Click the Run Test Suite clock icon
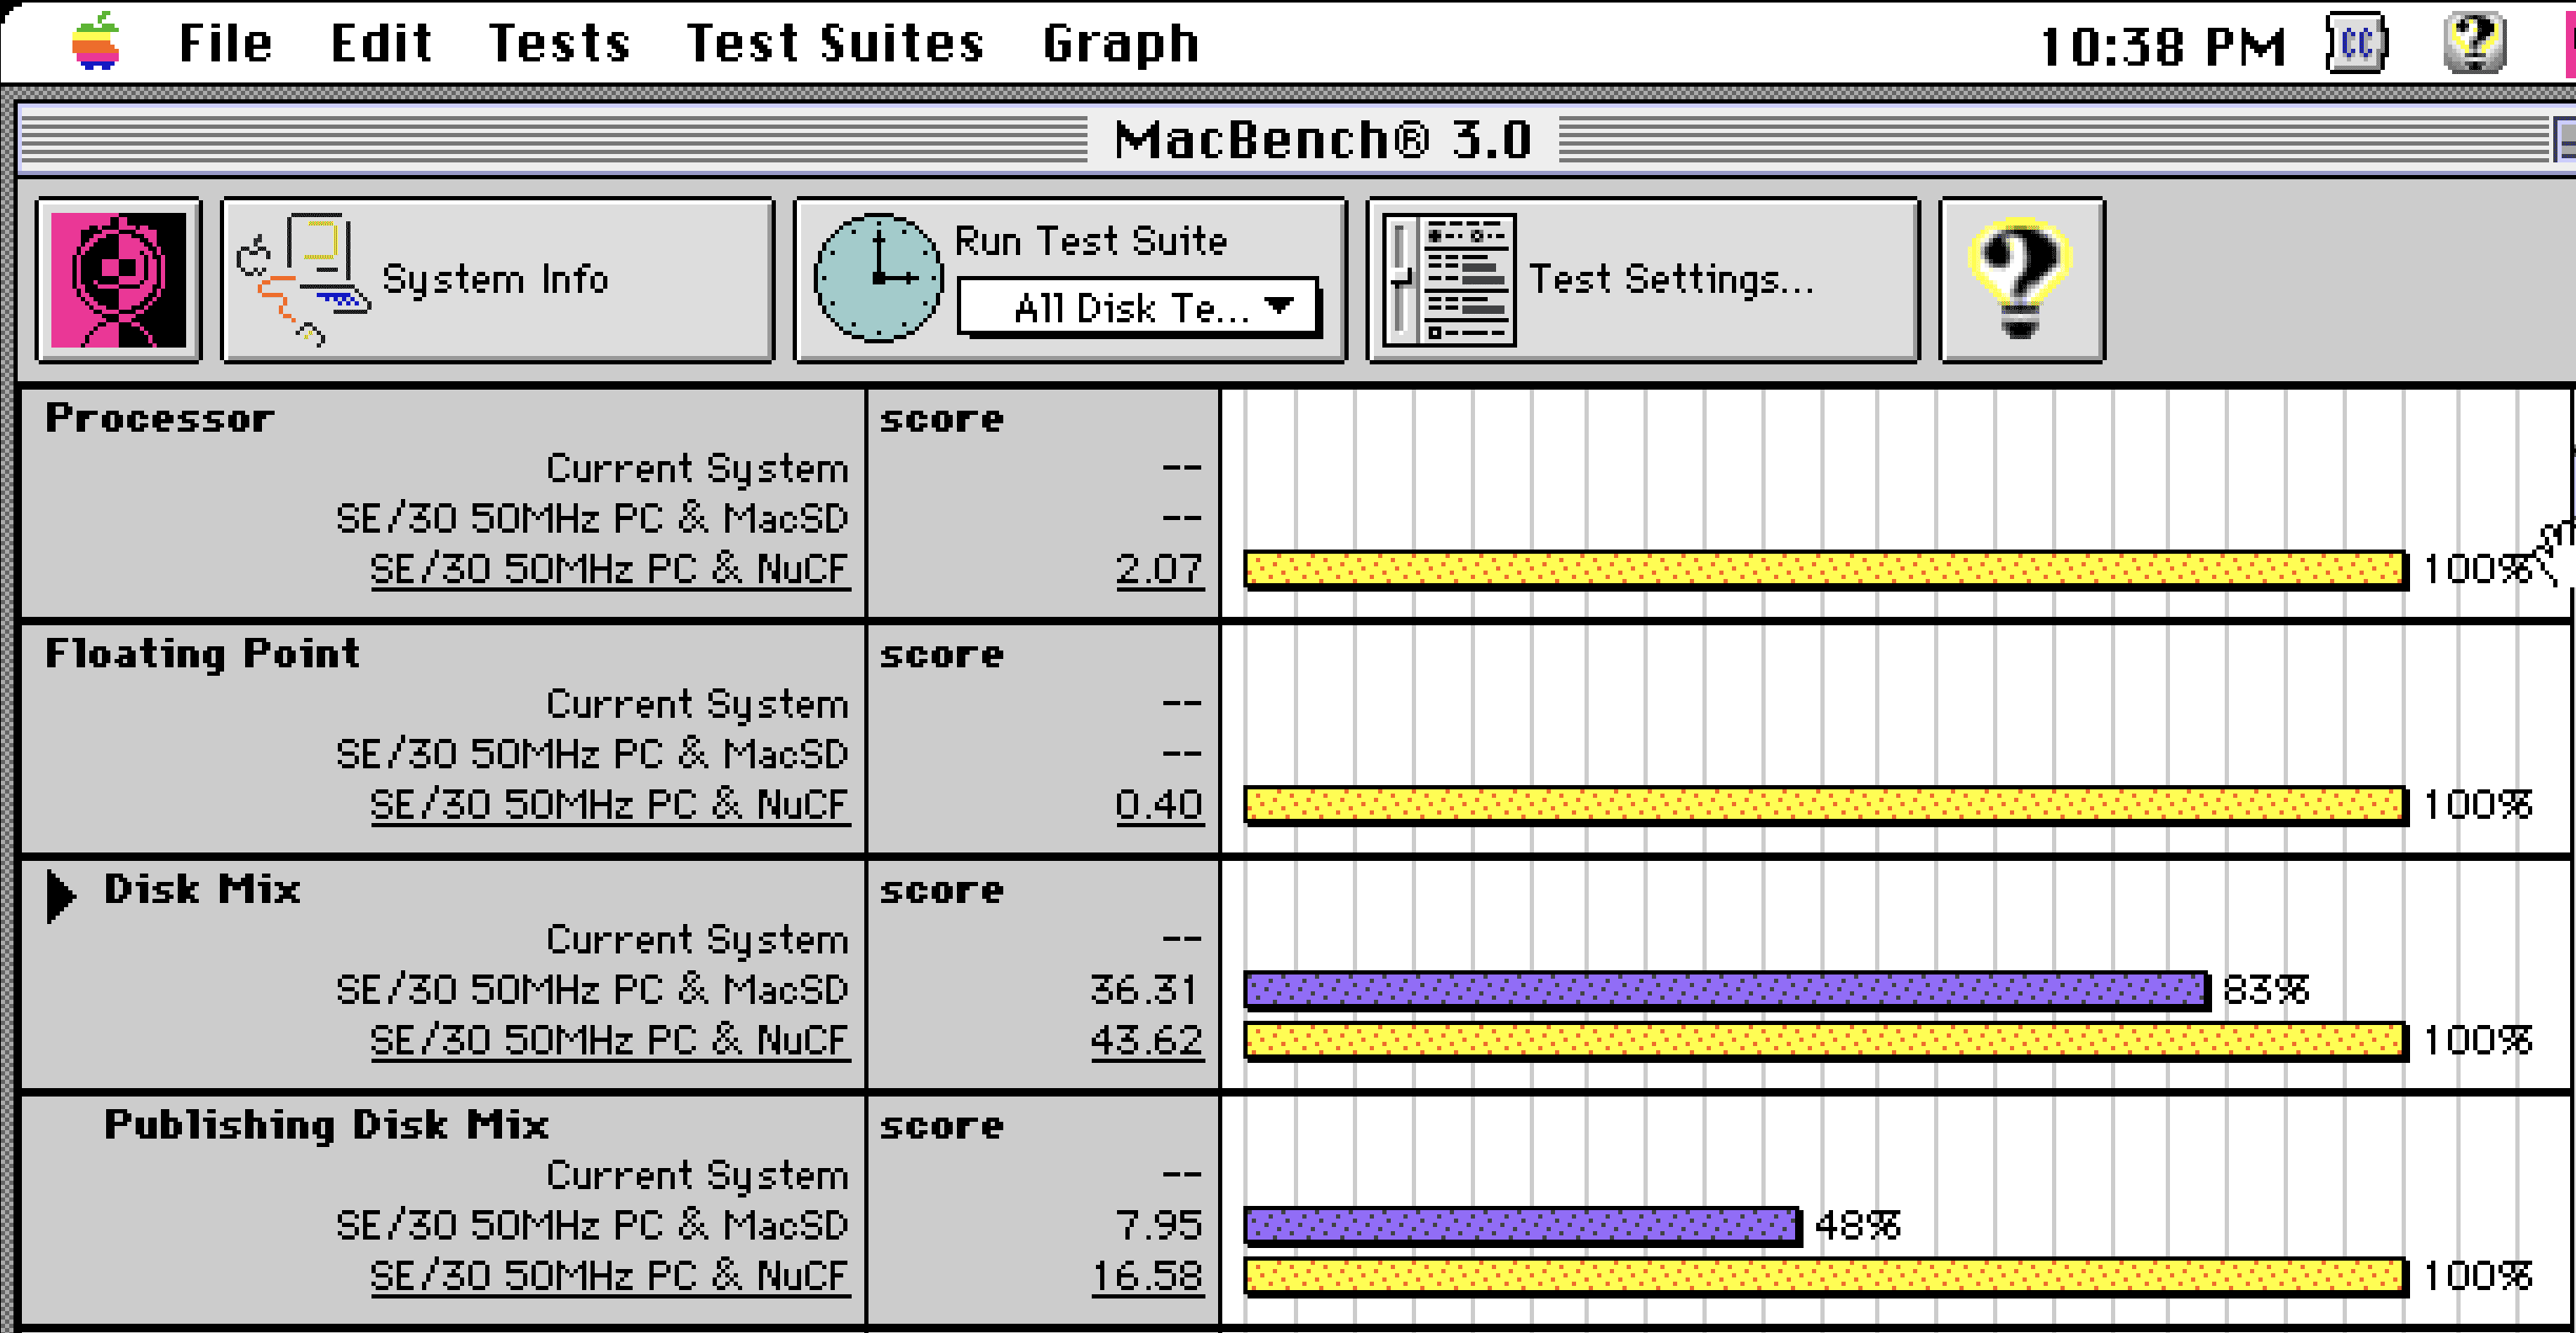2576x1333 pixels. (x=878, y=278)
